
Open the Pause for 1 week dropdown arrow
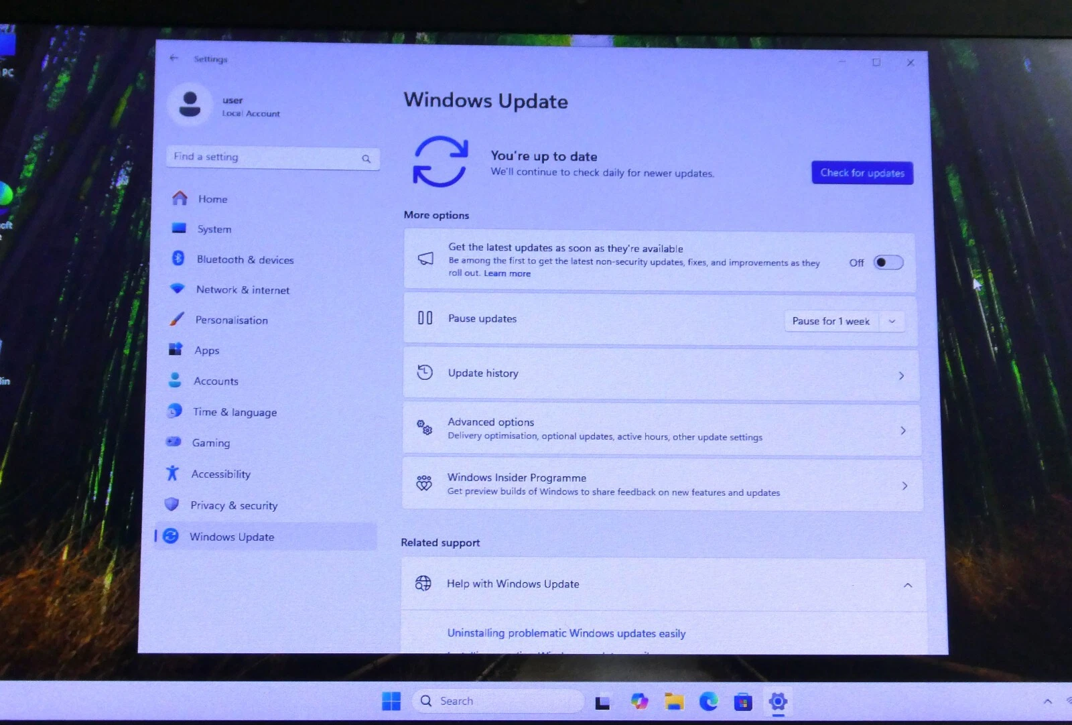[x=892, y=322]
